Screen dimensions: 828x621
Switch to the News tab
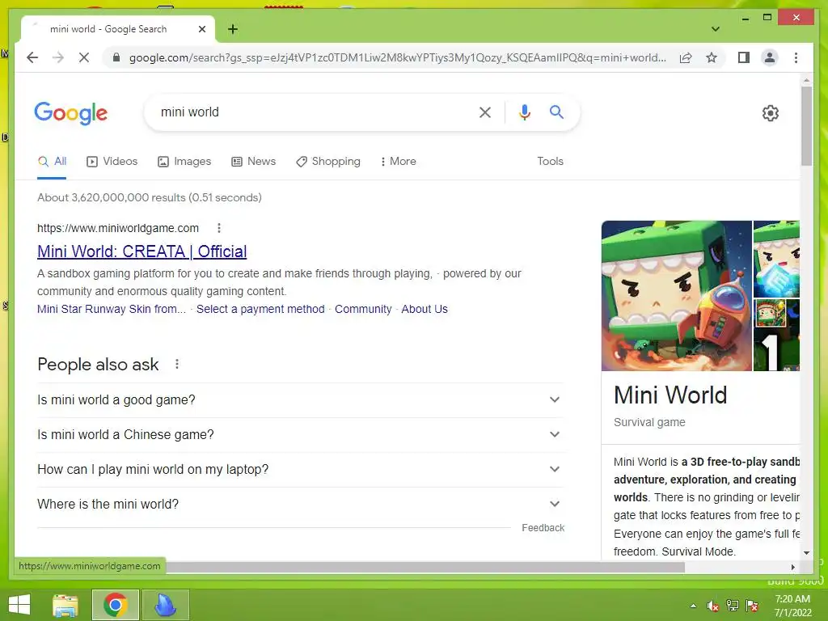[x=253, y=162]
